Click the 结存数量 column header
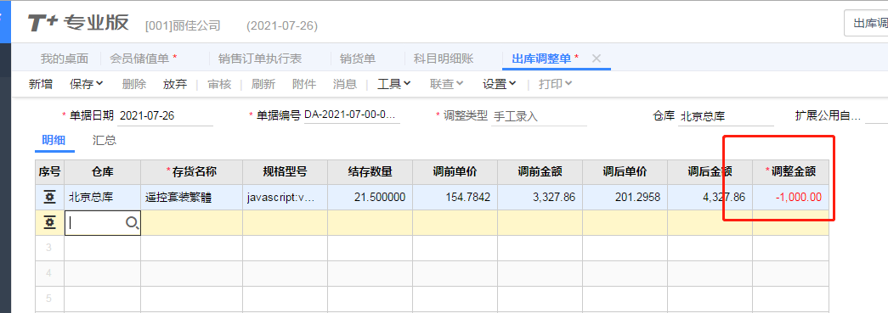Viewport: 888px width, 313px height. pos(370,171)
